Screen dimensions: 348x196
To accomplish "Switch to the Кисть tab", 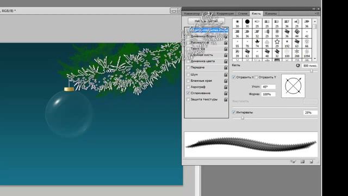I will [256, 14].
